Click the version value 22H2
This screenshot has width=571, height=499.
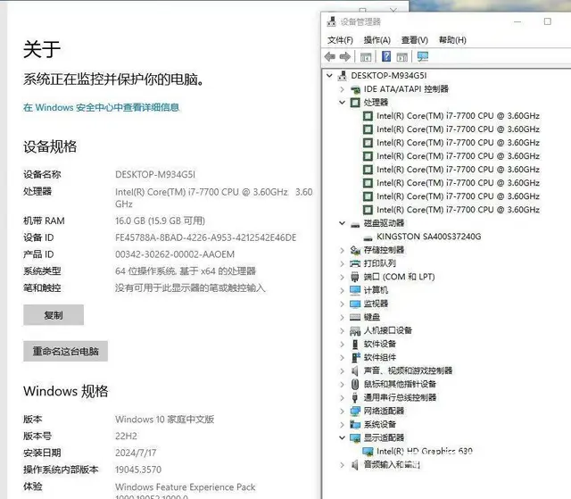[x=126, y=436]
